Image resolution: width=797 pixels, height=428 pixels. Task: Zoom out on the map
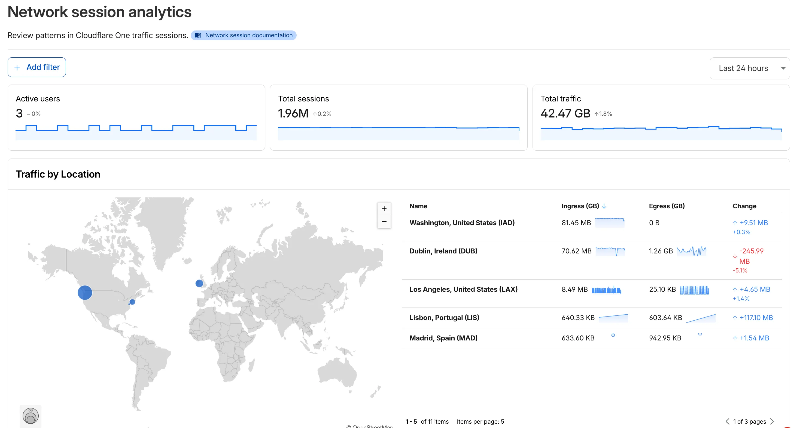(384, 222)
